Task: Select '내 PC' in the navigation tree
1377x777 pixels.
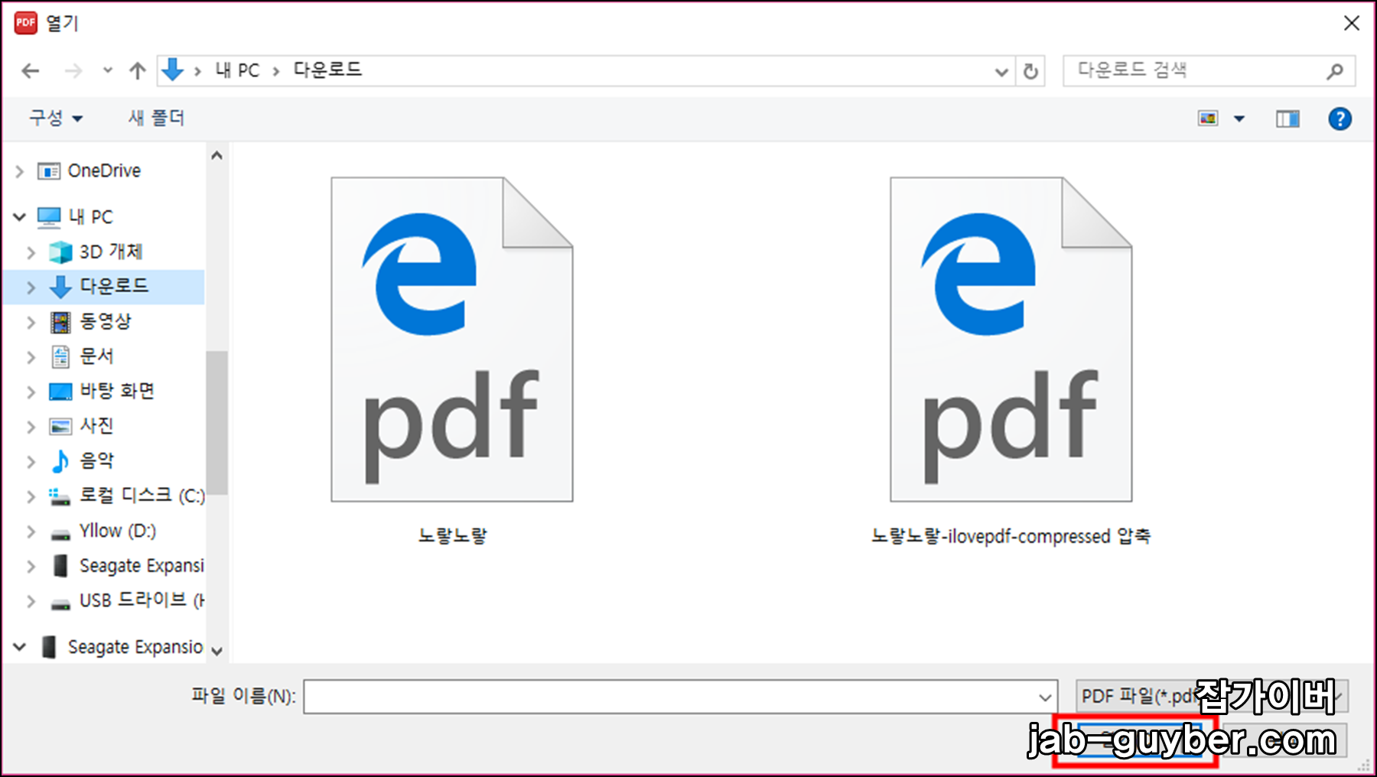Action: pos(90,217)
